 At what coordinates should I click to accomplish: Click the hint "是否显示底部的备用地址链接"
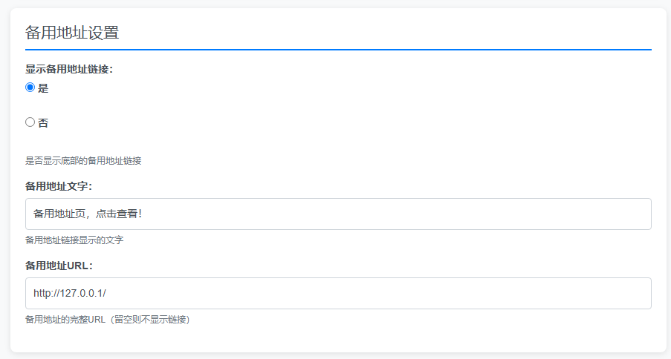click(83, 160)
